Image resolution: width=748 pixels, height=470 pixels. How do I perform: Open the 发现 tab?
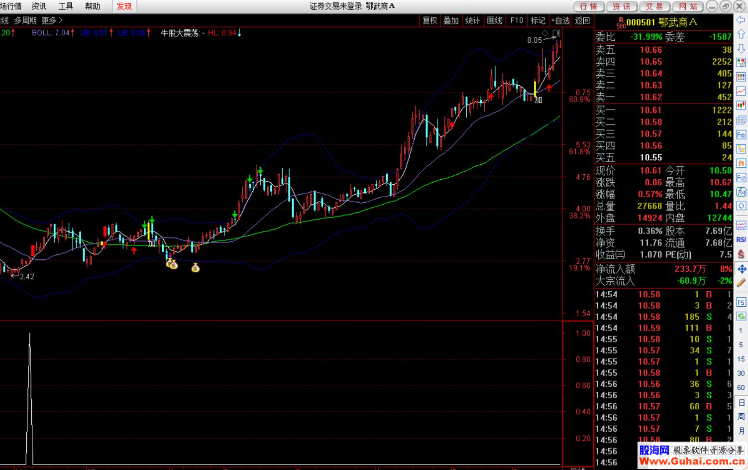pos(124,6)
